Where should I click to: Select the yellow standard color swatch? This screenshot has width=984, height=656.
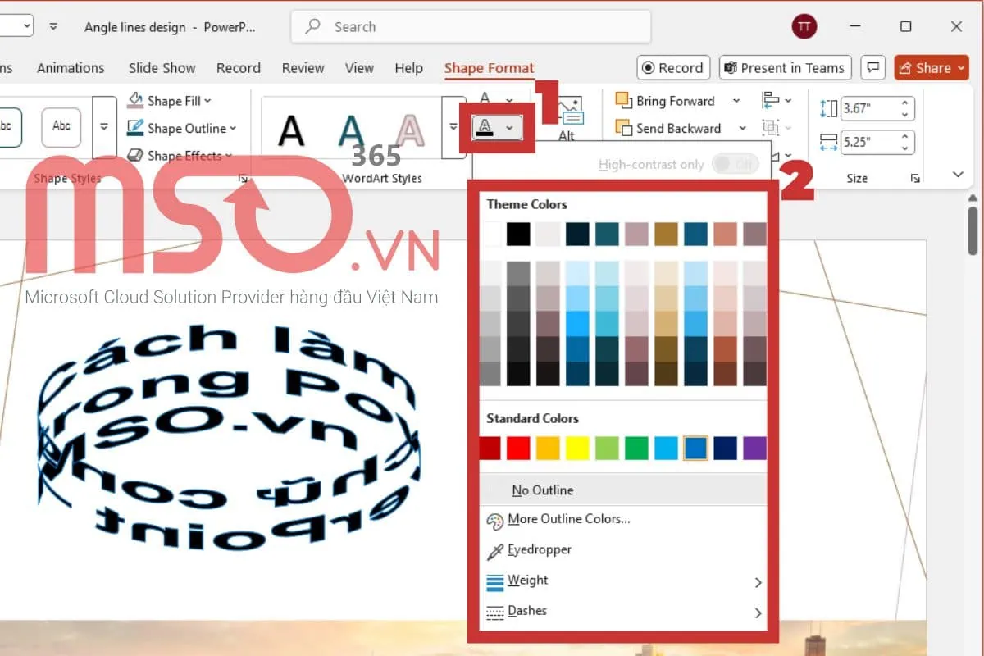577,448
